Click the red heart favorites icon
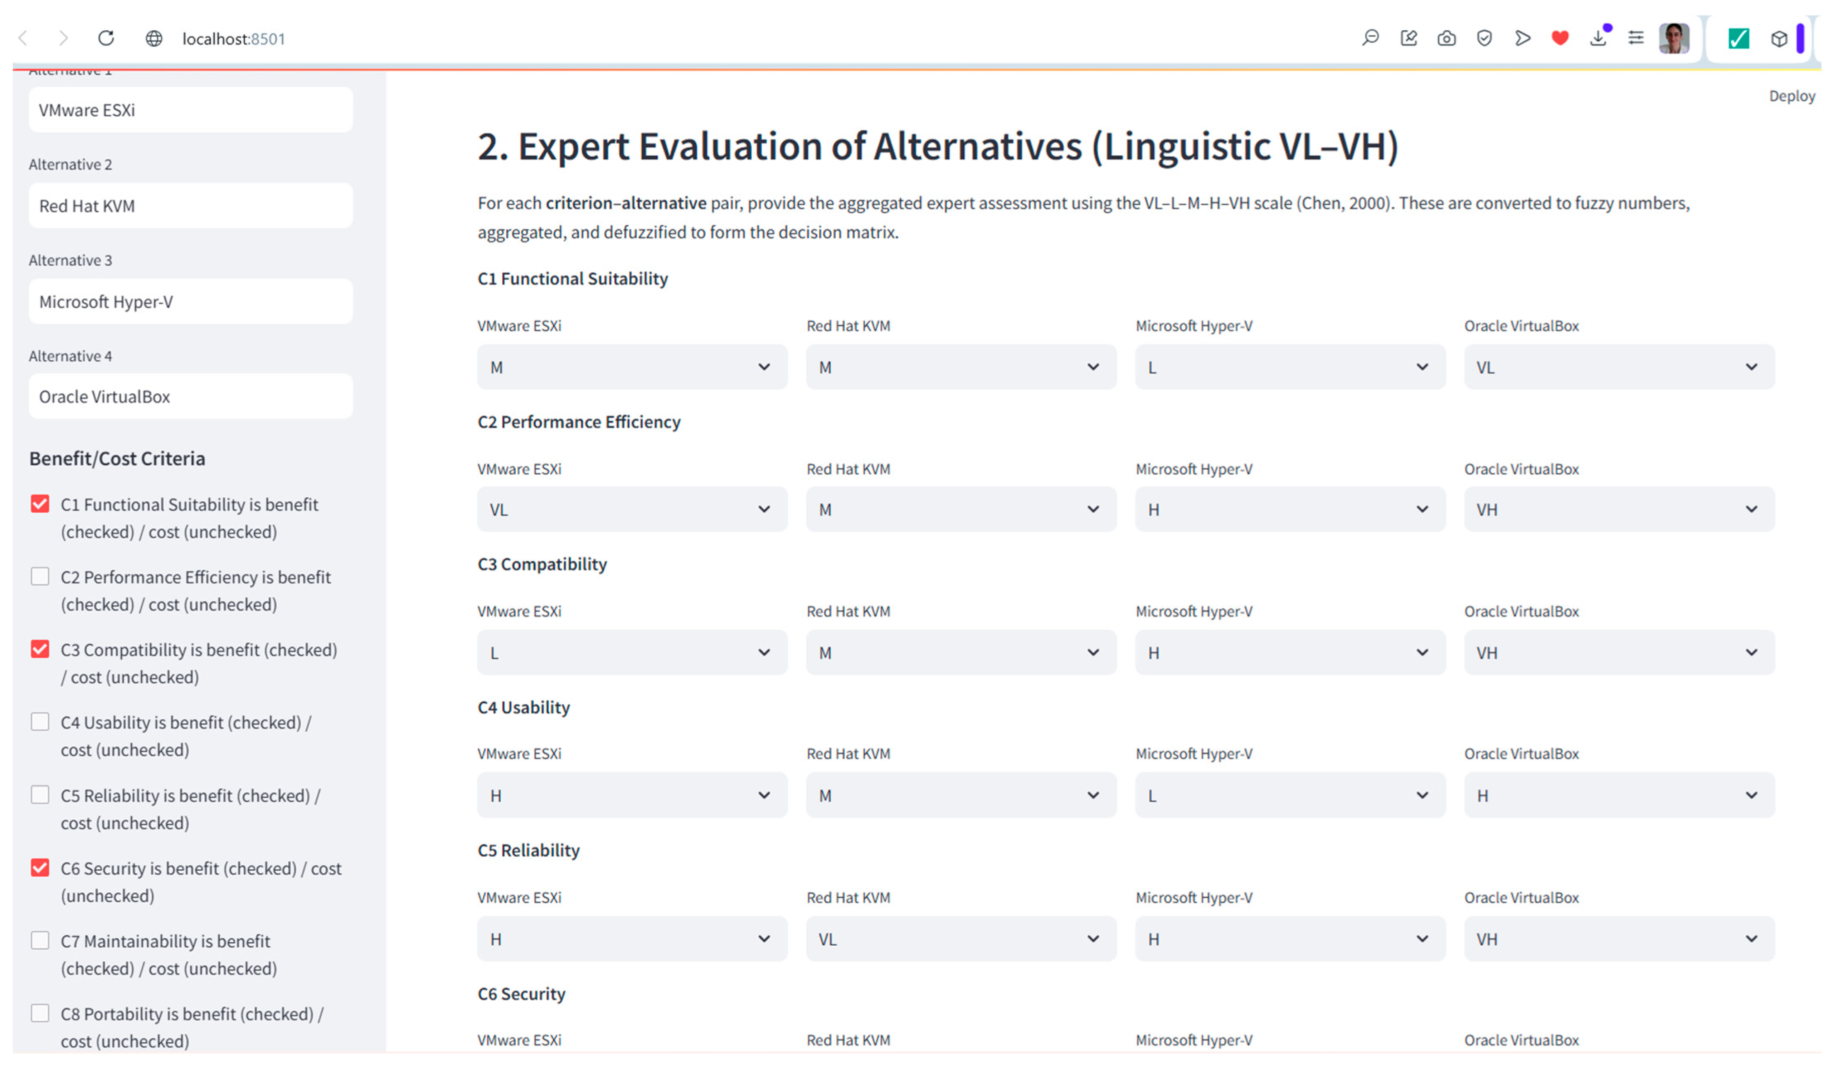Viewport: 1834px width, 1065px height. 1559,38
